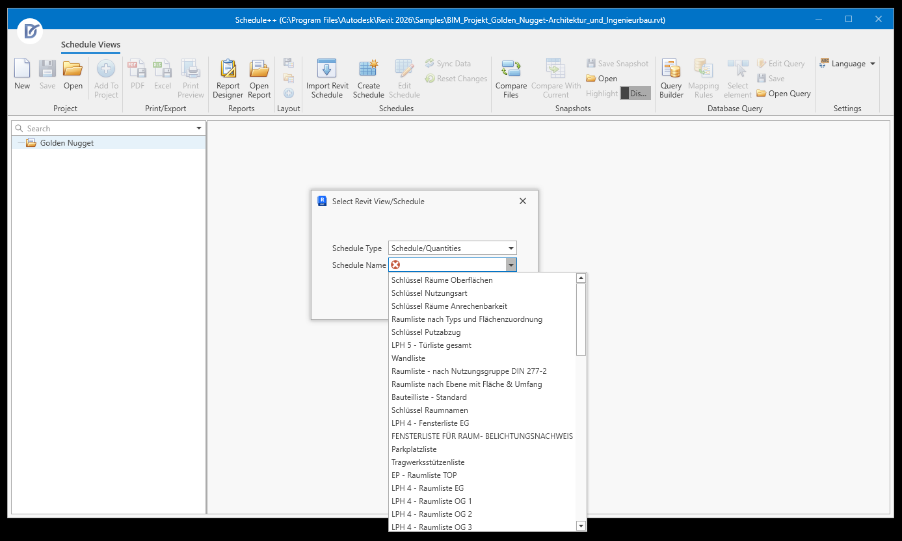Choose Tragwerksstützenliste
Screen dimensions: 902x541
pos(483,462)
